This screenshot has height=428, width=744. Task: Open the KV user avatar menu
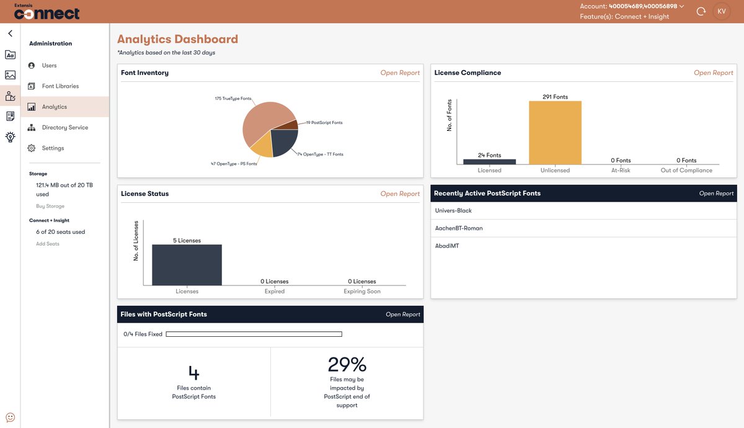pos(722,11)
